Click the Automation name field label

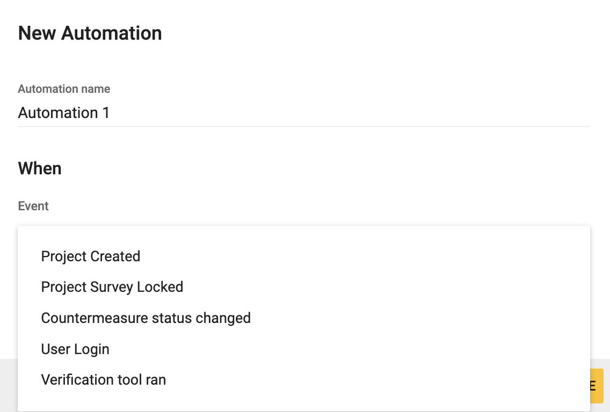pyautogui.click(x=64, y=89)
